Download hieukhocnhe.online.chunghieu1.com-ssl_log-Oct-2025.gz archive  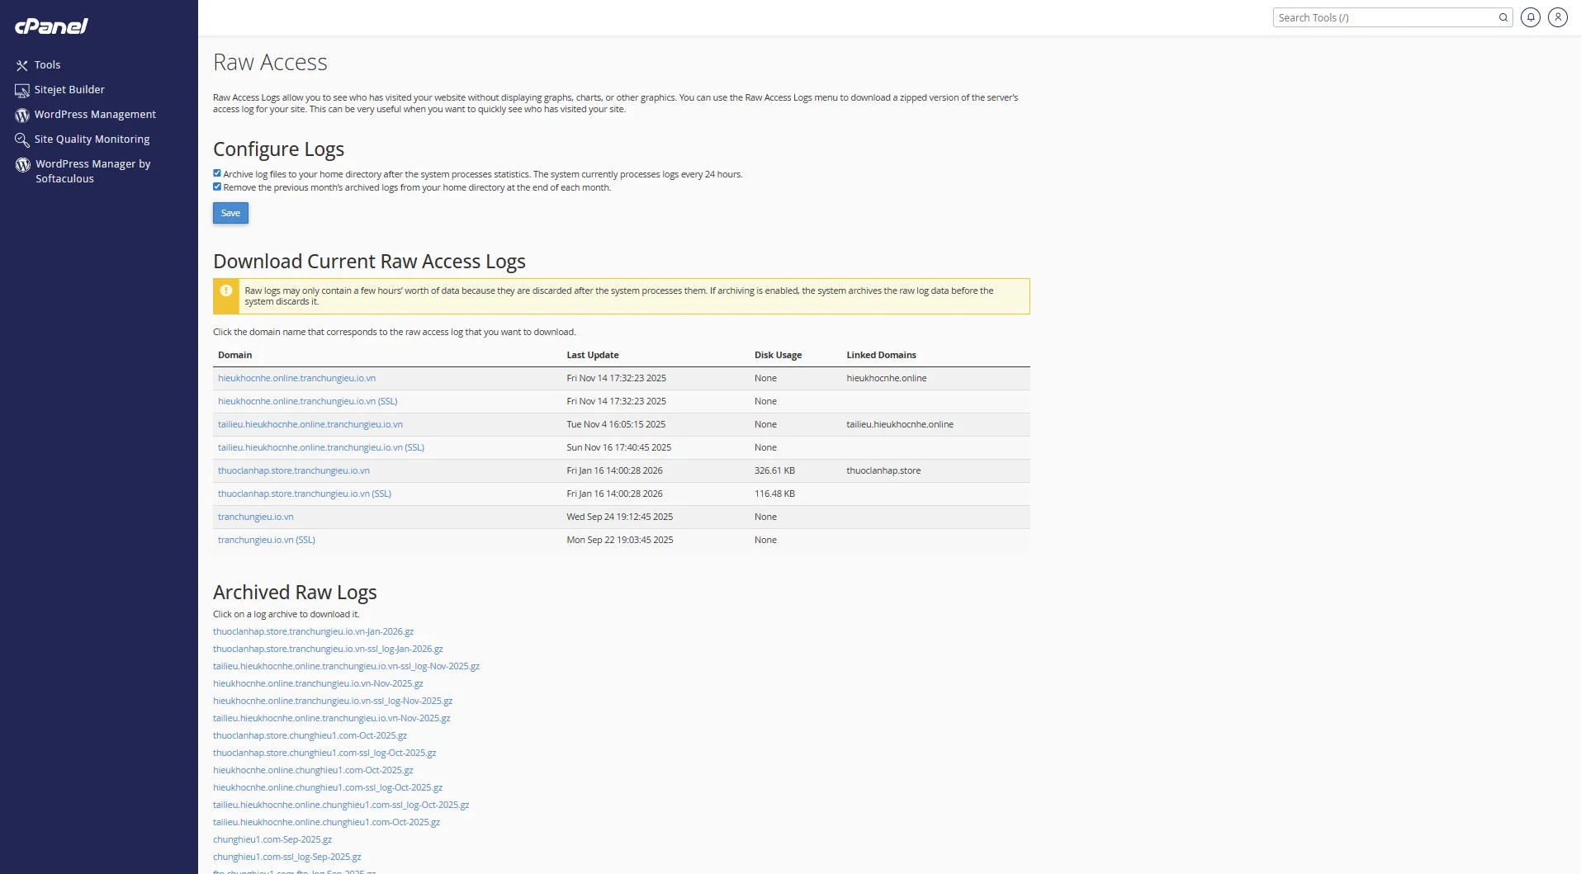click(x=328, y=787)
